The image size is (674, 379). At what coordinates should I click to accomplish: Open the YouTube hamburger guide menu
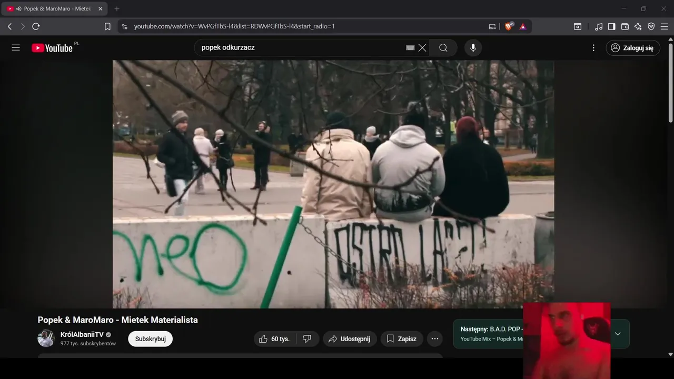click(x=16, y=47)
